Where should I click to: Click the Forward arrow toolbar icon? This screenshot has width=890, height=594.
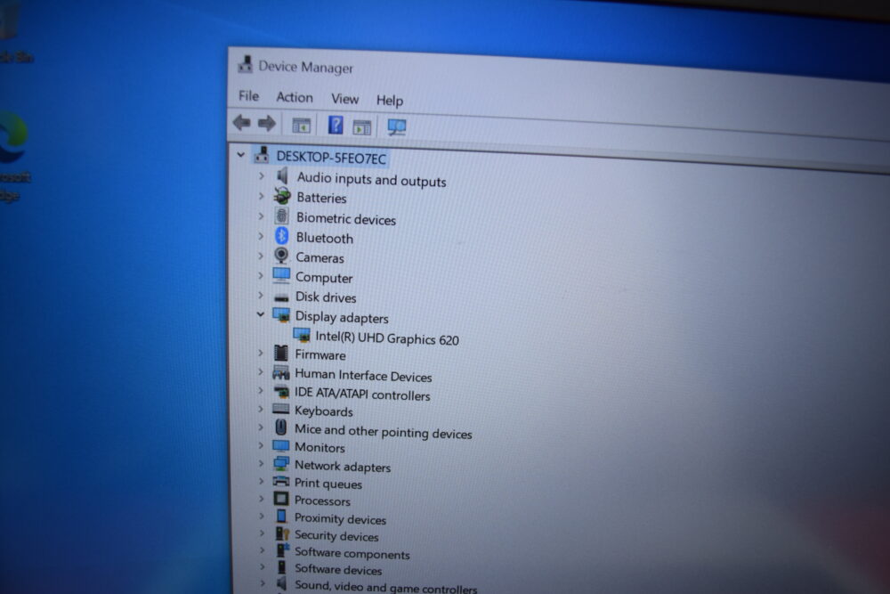(x=267, y=123)
